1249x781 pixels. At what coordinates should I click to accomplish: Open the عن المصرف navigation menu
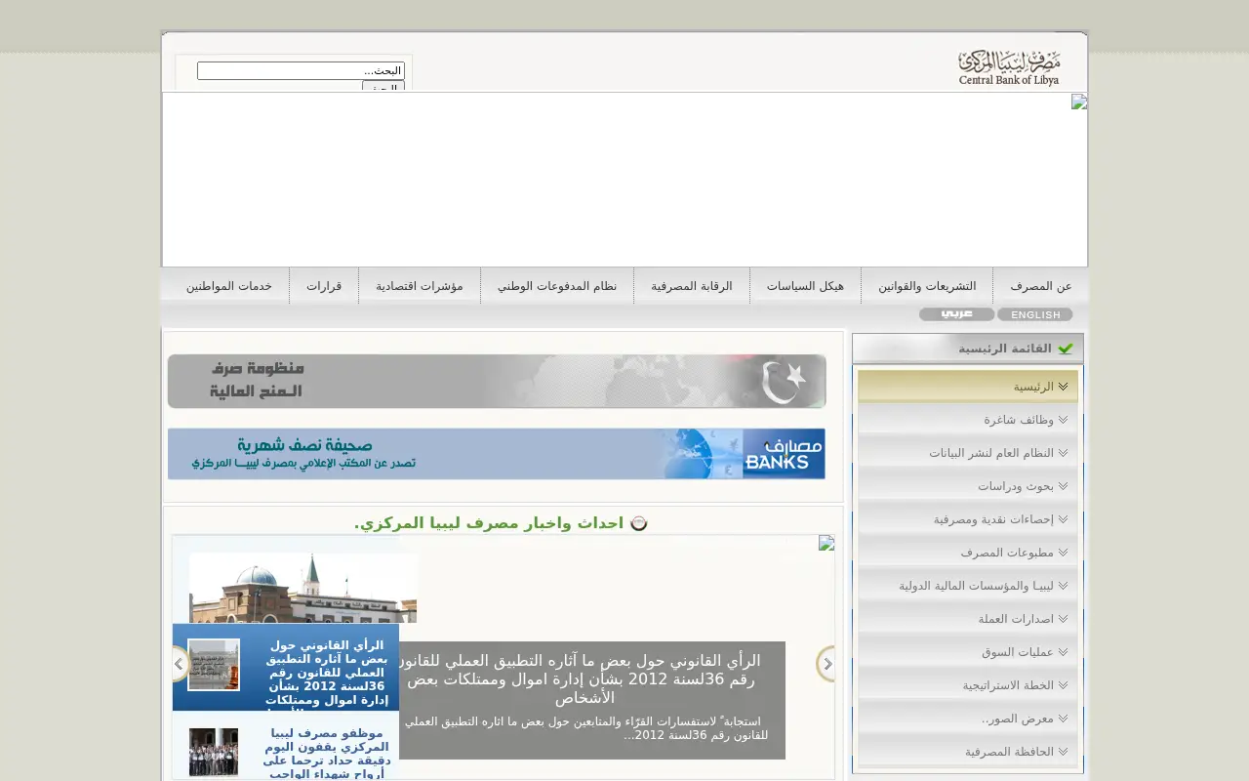(x=1040, y=286)
